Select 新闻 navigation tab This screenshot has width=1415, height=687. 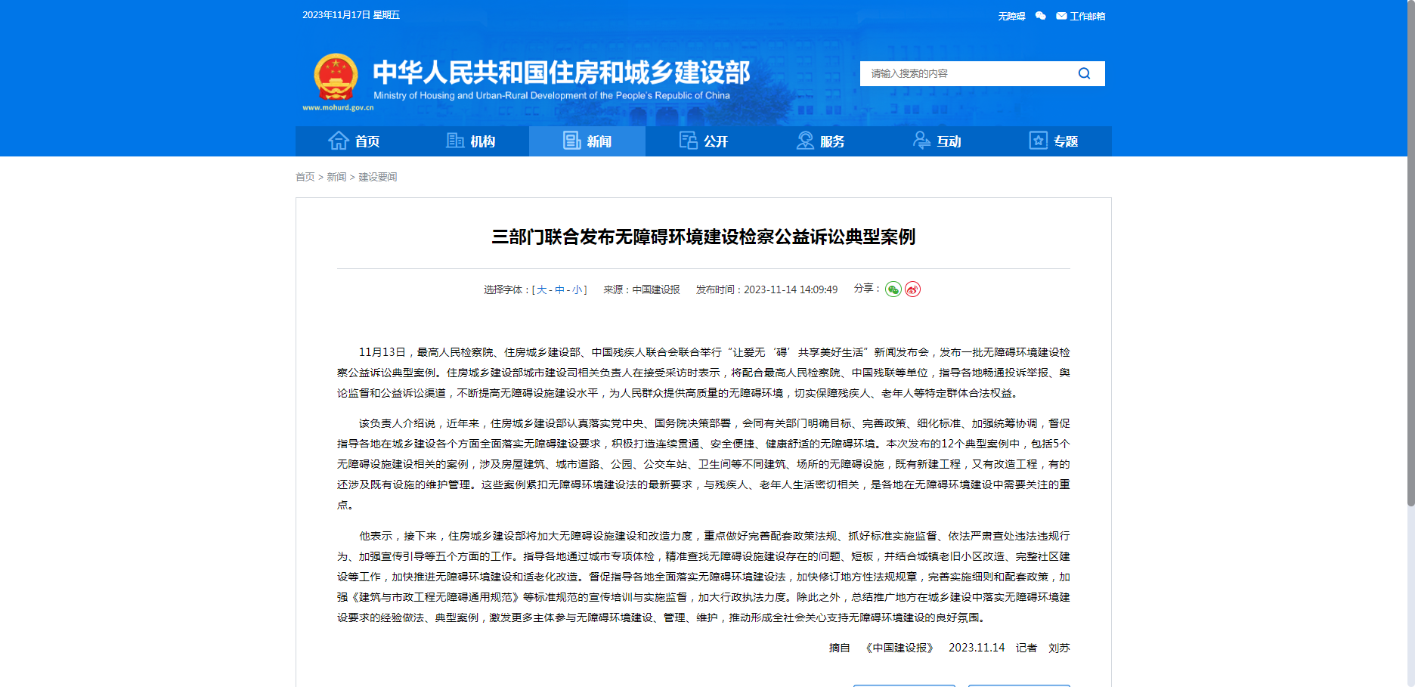click(x=587, y=141)
